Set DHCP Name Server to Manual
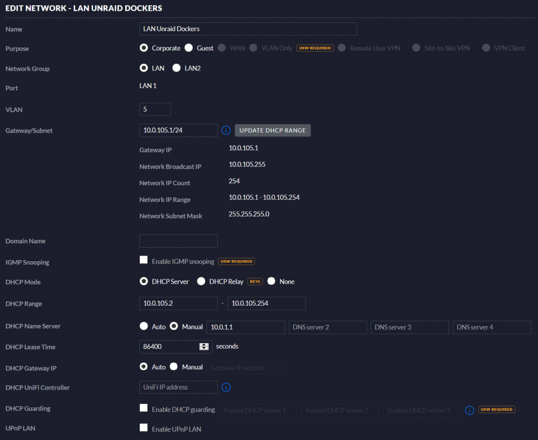 pyautogui.click(x=174, y=326)
